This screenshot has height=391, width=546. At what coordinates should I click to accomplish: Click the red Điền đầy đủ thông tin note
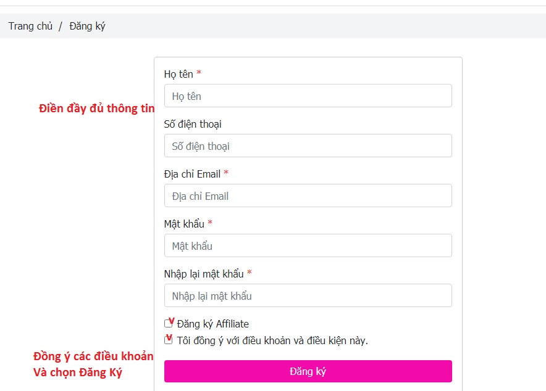click(96, 109)
